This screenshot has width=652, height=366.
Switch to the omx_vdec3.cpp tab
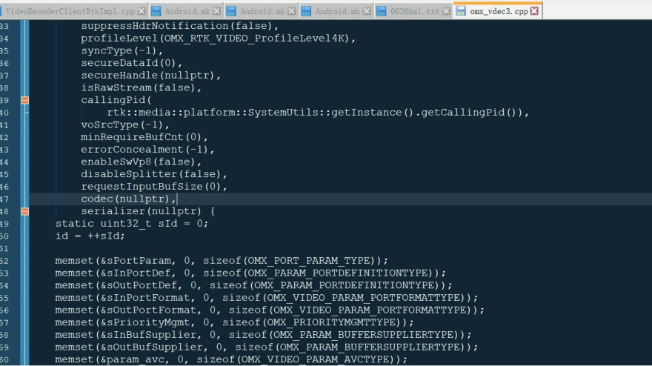(x=498, y=11)
